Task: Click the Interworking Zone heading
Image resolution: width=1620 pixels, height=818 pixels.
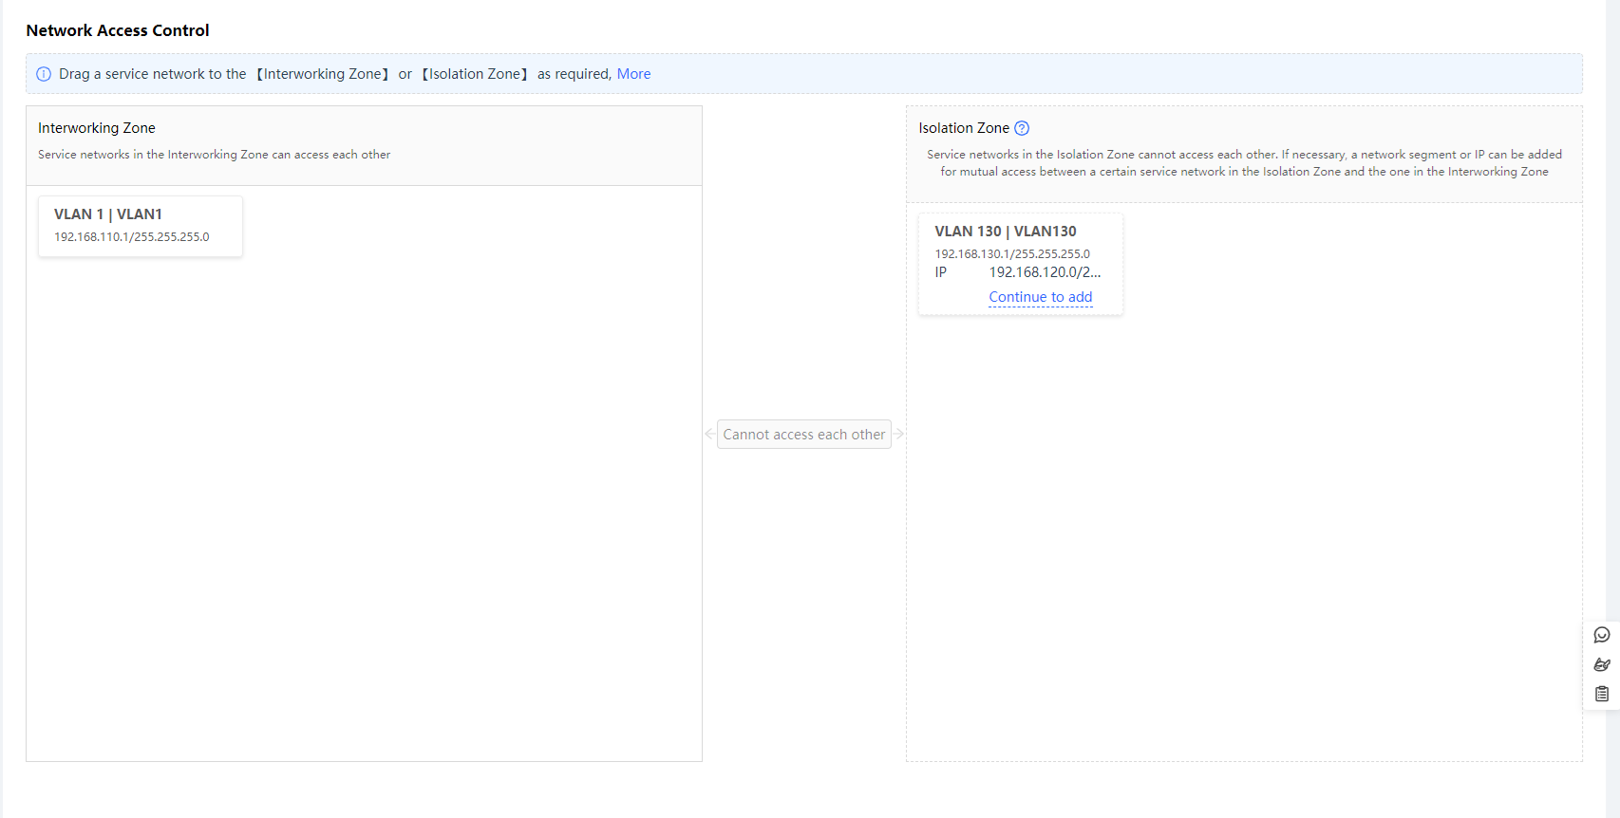Action: 97,128
